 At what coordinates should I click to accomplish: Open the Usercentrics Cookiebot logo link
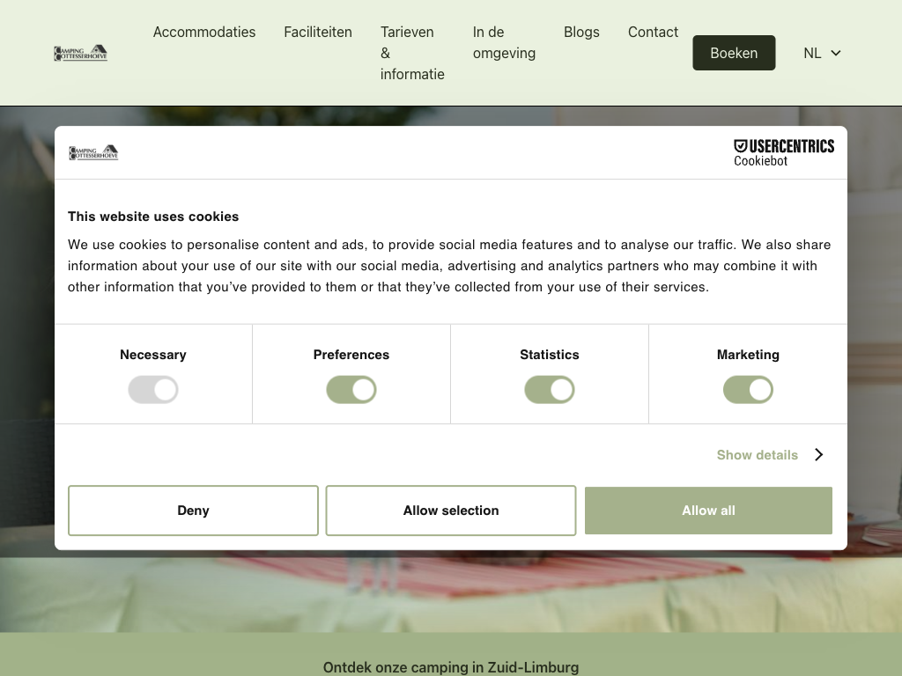coord(783,153)
